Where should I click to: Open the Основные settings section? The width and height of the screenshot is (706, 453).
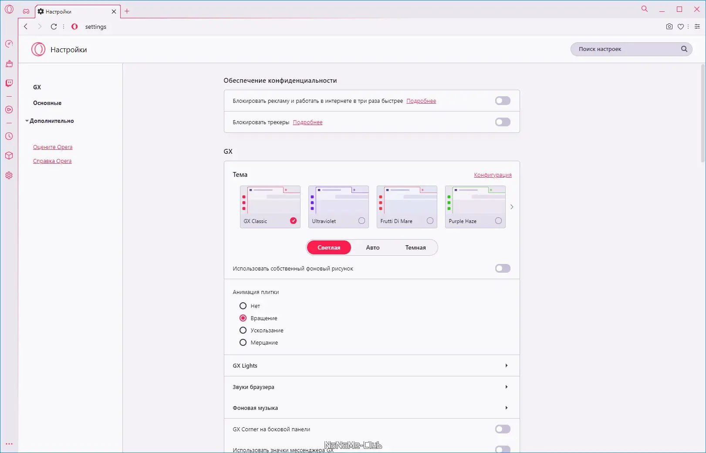(x=47, y=103)
